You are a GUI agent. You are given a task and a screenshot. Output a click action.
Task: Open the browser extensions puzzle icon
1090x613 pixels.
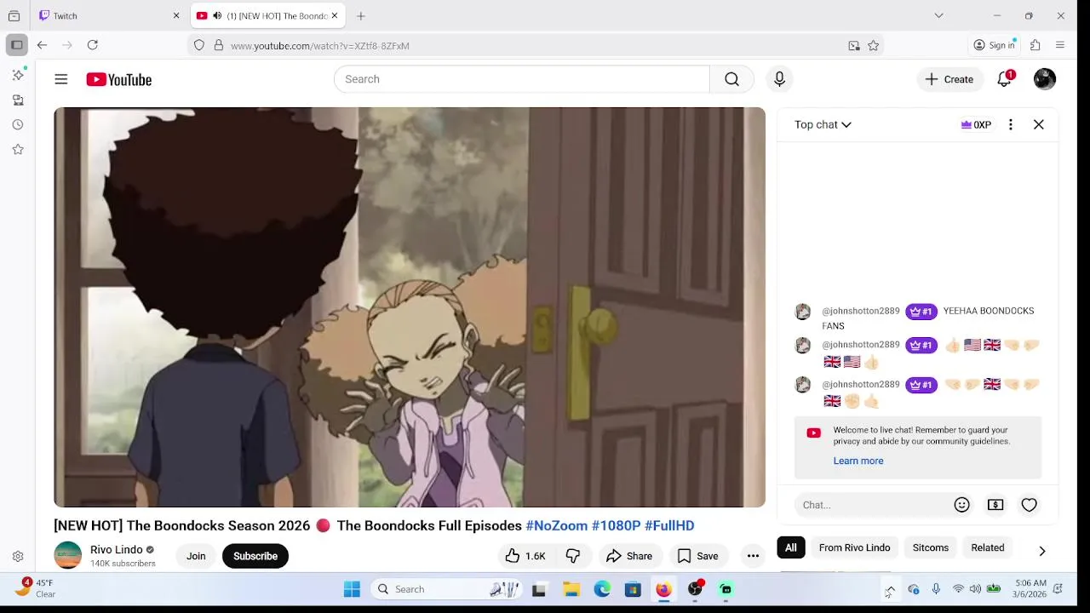tap(1035, 45)
